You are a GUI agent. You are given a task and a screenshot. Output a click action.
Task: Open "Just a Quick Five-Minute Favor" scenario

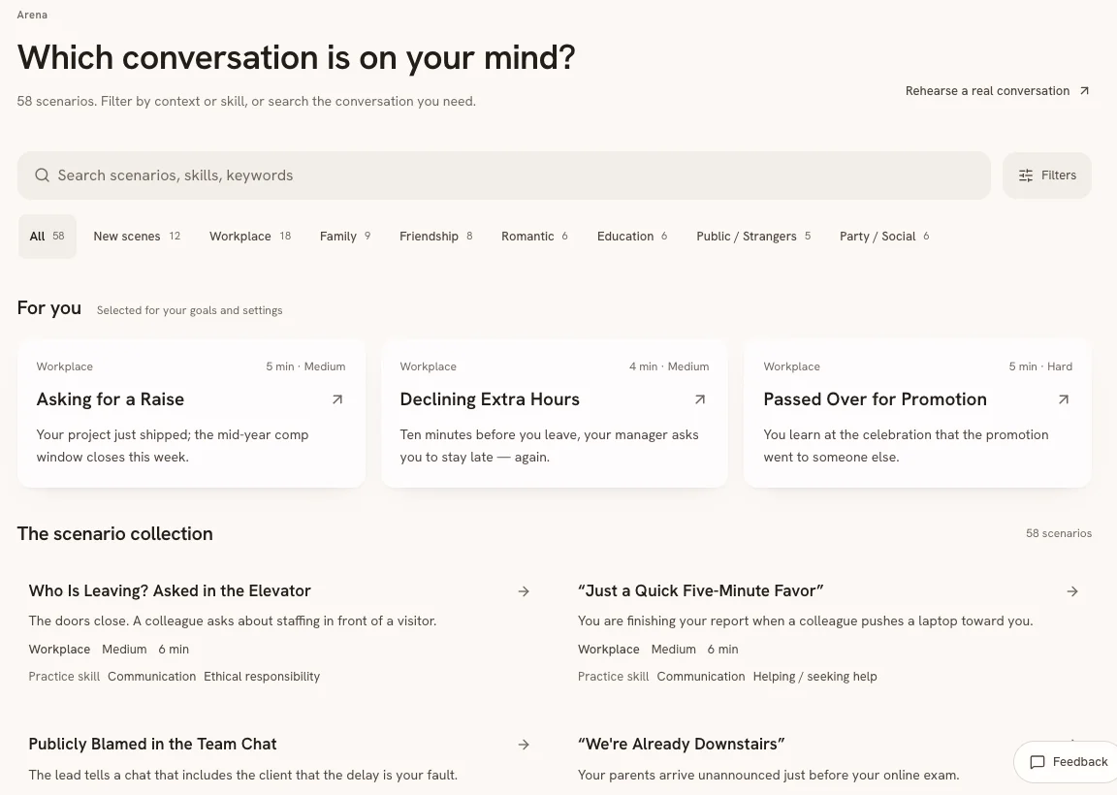(700, 590)
